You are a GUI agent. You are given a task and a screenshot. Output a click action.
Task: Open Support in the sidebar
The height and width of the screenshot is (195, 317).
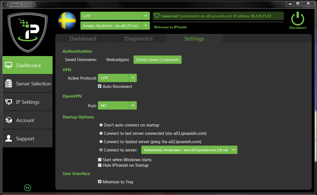(x=28, y=138)
